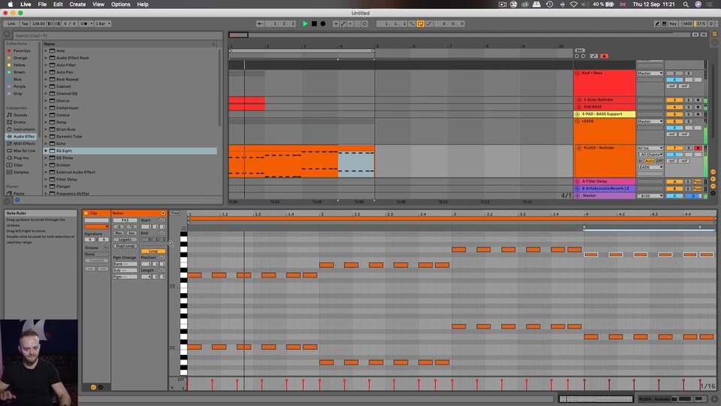
Task: Select the Drums category in browser
Action: (20, 122)
